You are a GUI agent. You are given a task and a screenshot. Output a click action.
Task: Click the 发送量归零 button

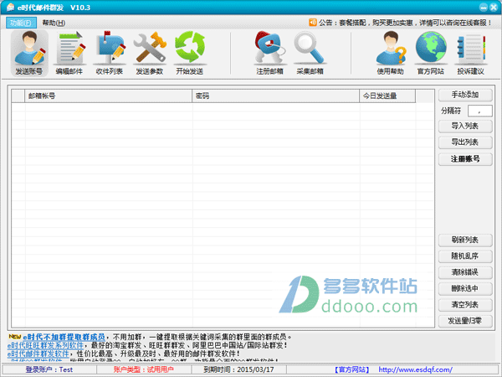coord(465,321)
